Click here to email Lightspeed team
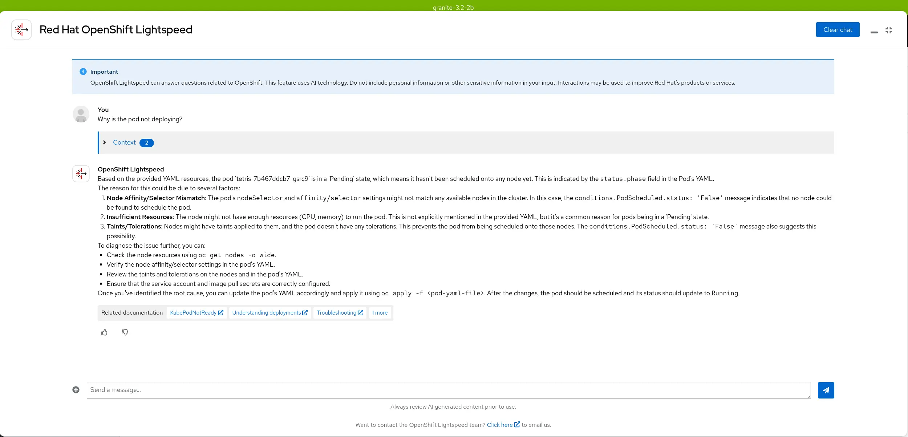Image resolution: width=908 pixels, height=437 pixels. click(503, 425)
